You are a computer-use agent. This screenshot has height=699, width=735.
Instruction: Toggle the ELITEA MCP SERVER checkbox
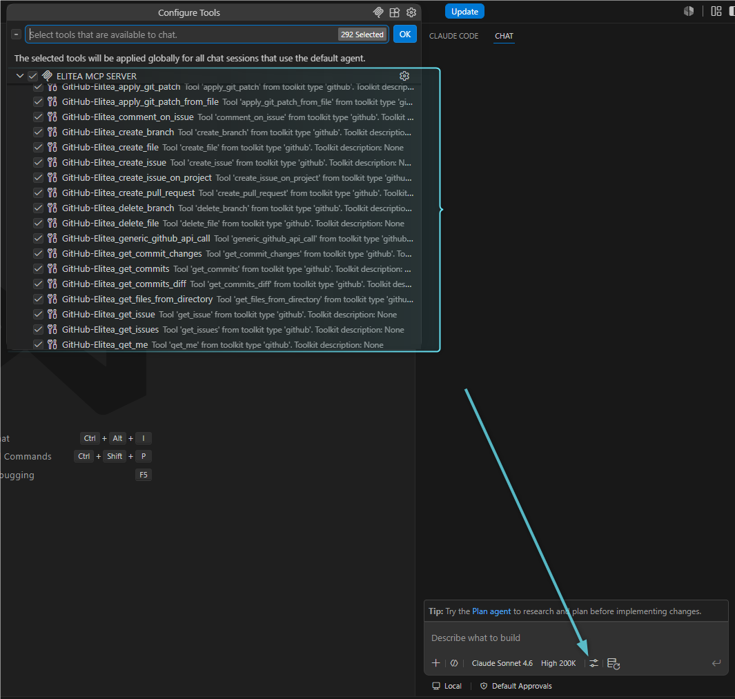point(32,76)
